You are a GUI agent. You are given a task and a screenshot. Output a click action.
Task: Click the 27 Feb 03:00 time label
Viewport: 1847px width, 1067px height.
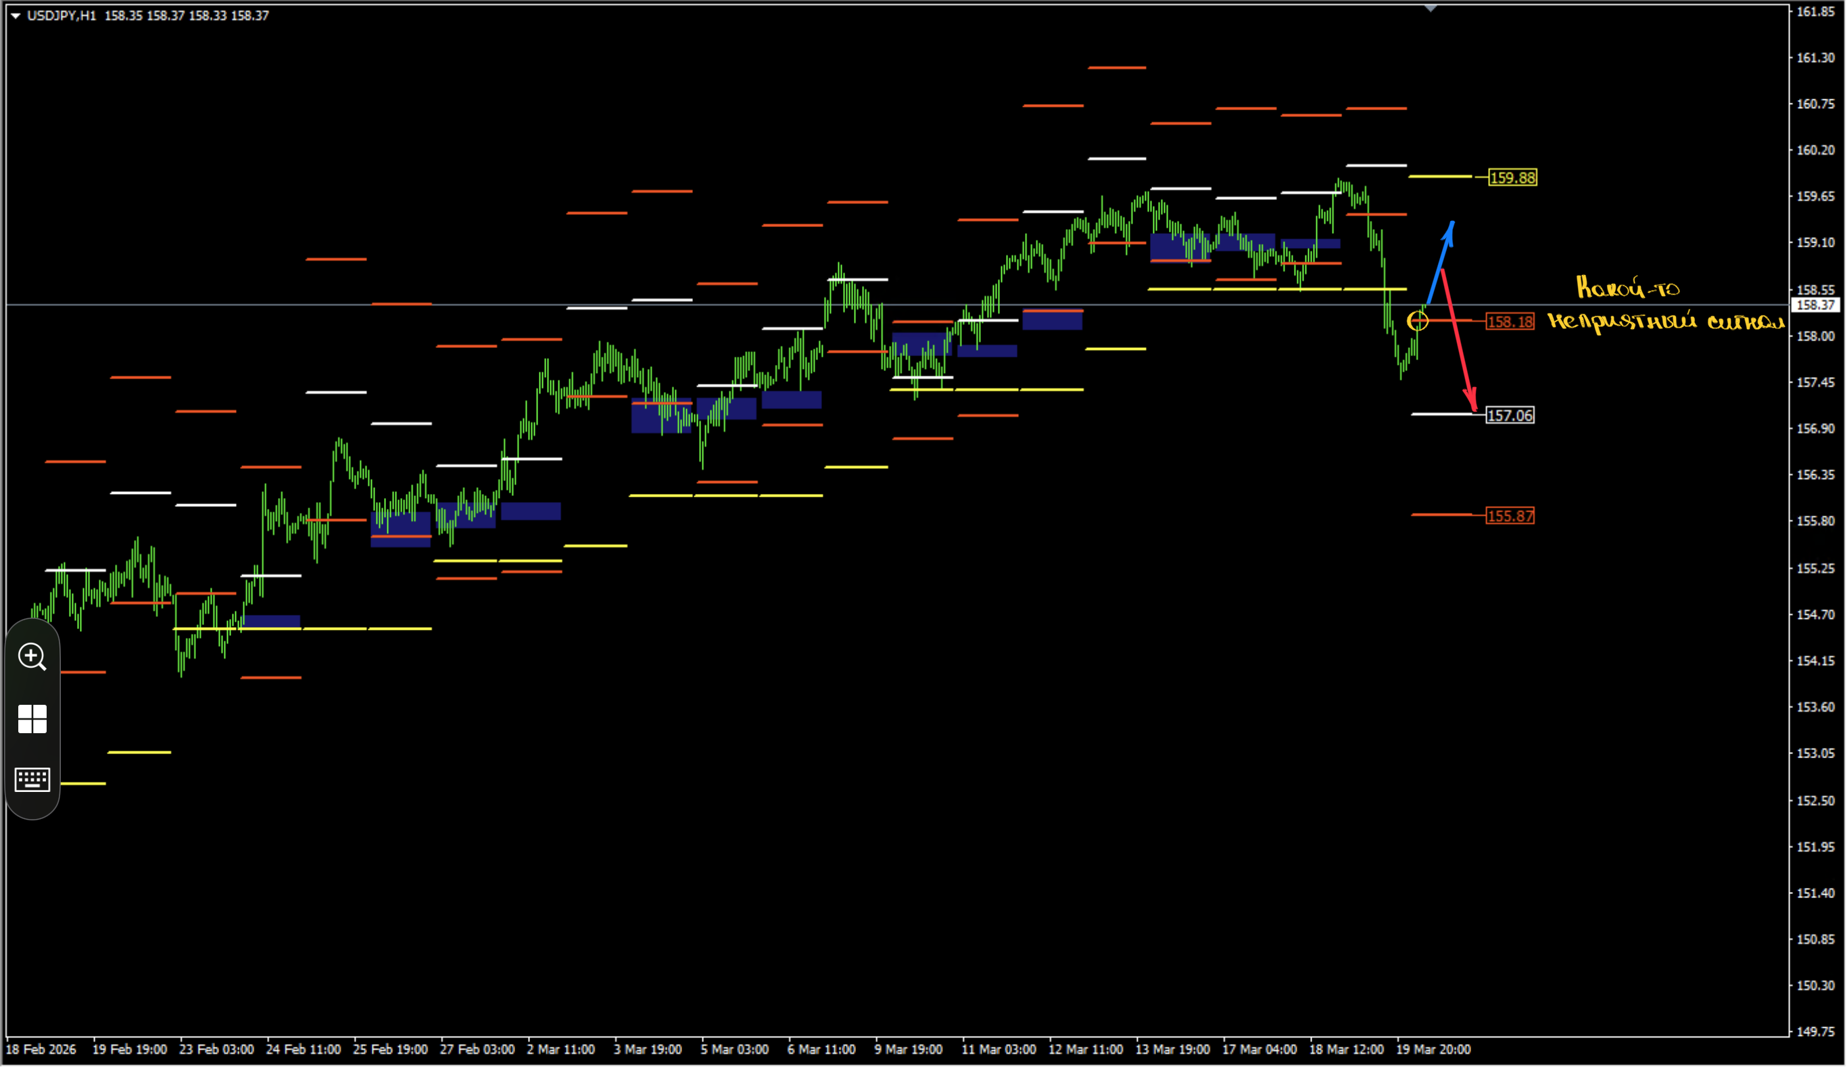(478, 1050)
